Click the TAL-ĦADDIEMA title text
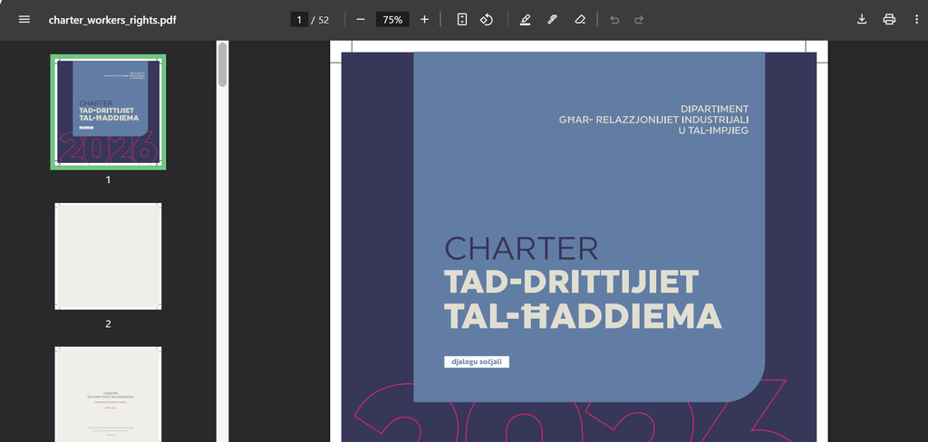 tap(583, 316)
